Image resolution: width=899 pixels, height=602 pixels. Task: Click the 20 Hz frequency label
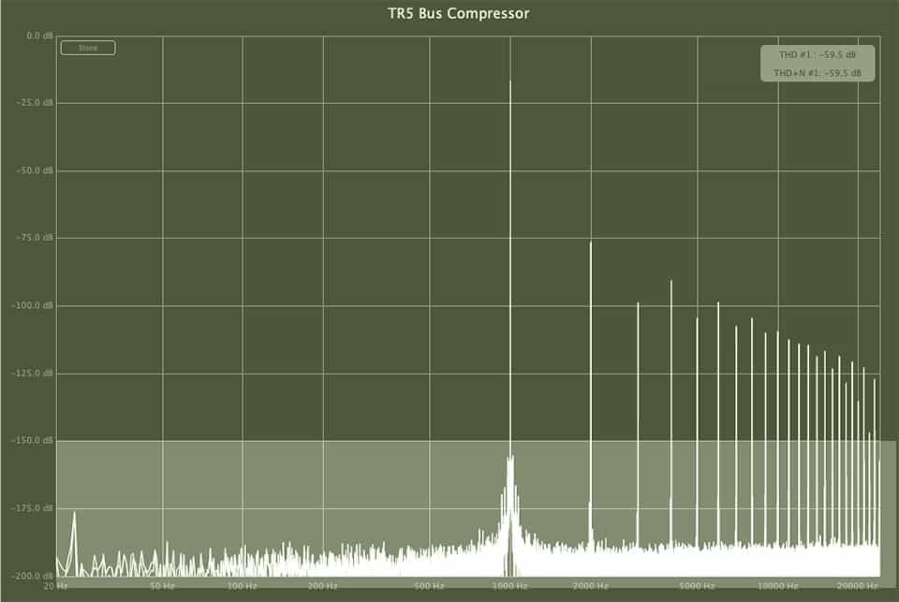[x=55, y=585]
